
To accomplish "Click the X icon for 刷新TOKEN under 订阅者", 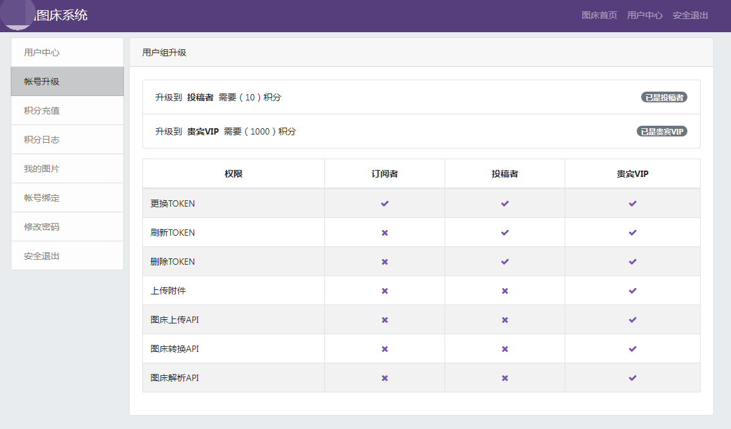I will point(384,232).
